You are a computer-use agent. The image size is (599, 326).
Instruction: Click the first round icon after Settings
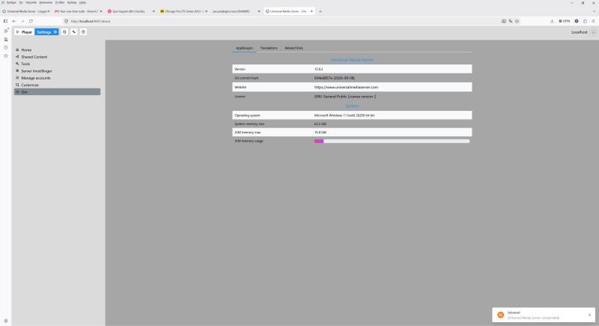(64, 32)
